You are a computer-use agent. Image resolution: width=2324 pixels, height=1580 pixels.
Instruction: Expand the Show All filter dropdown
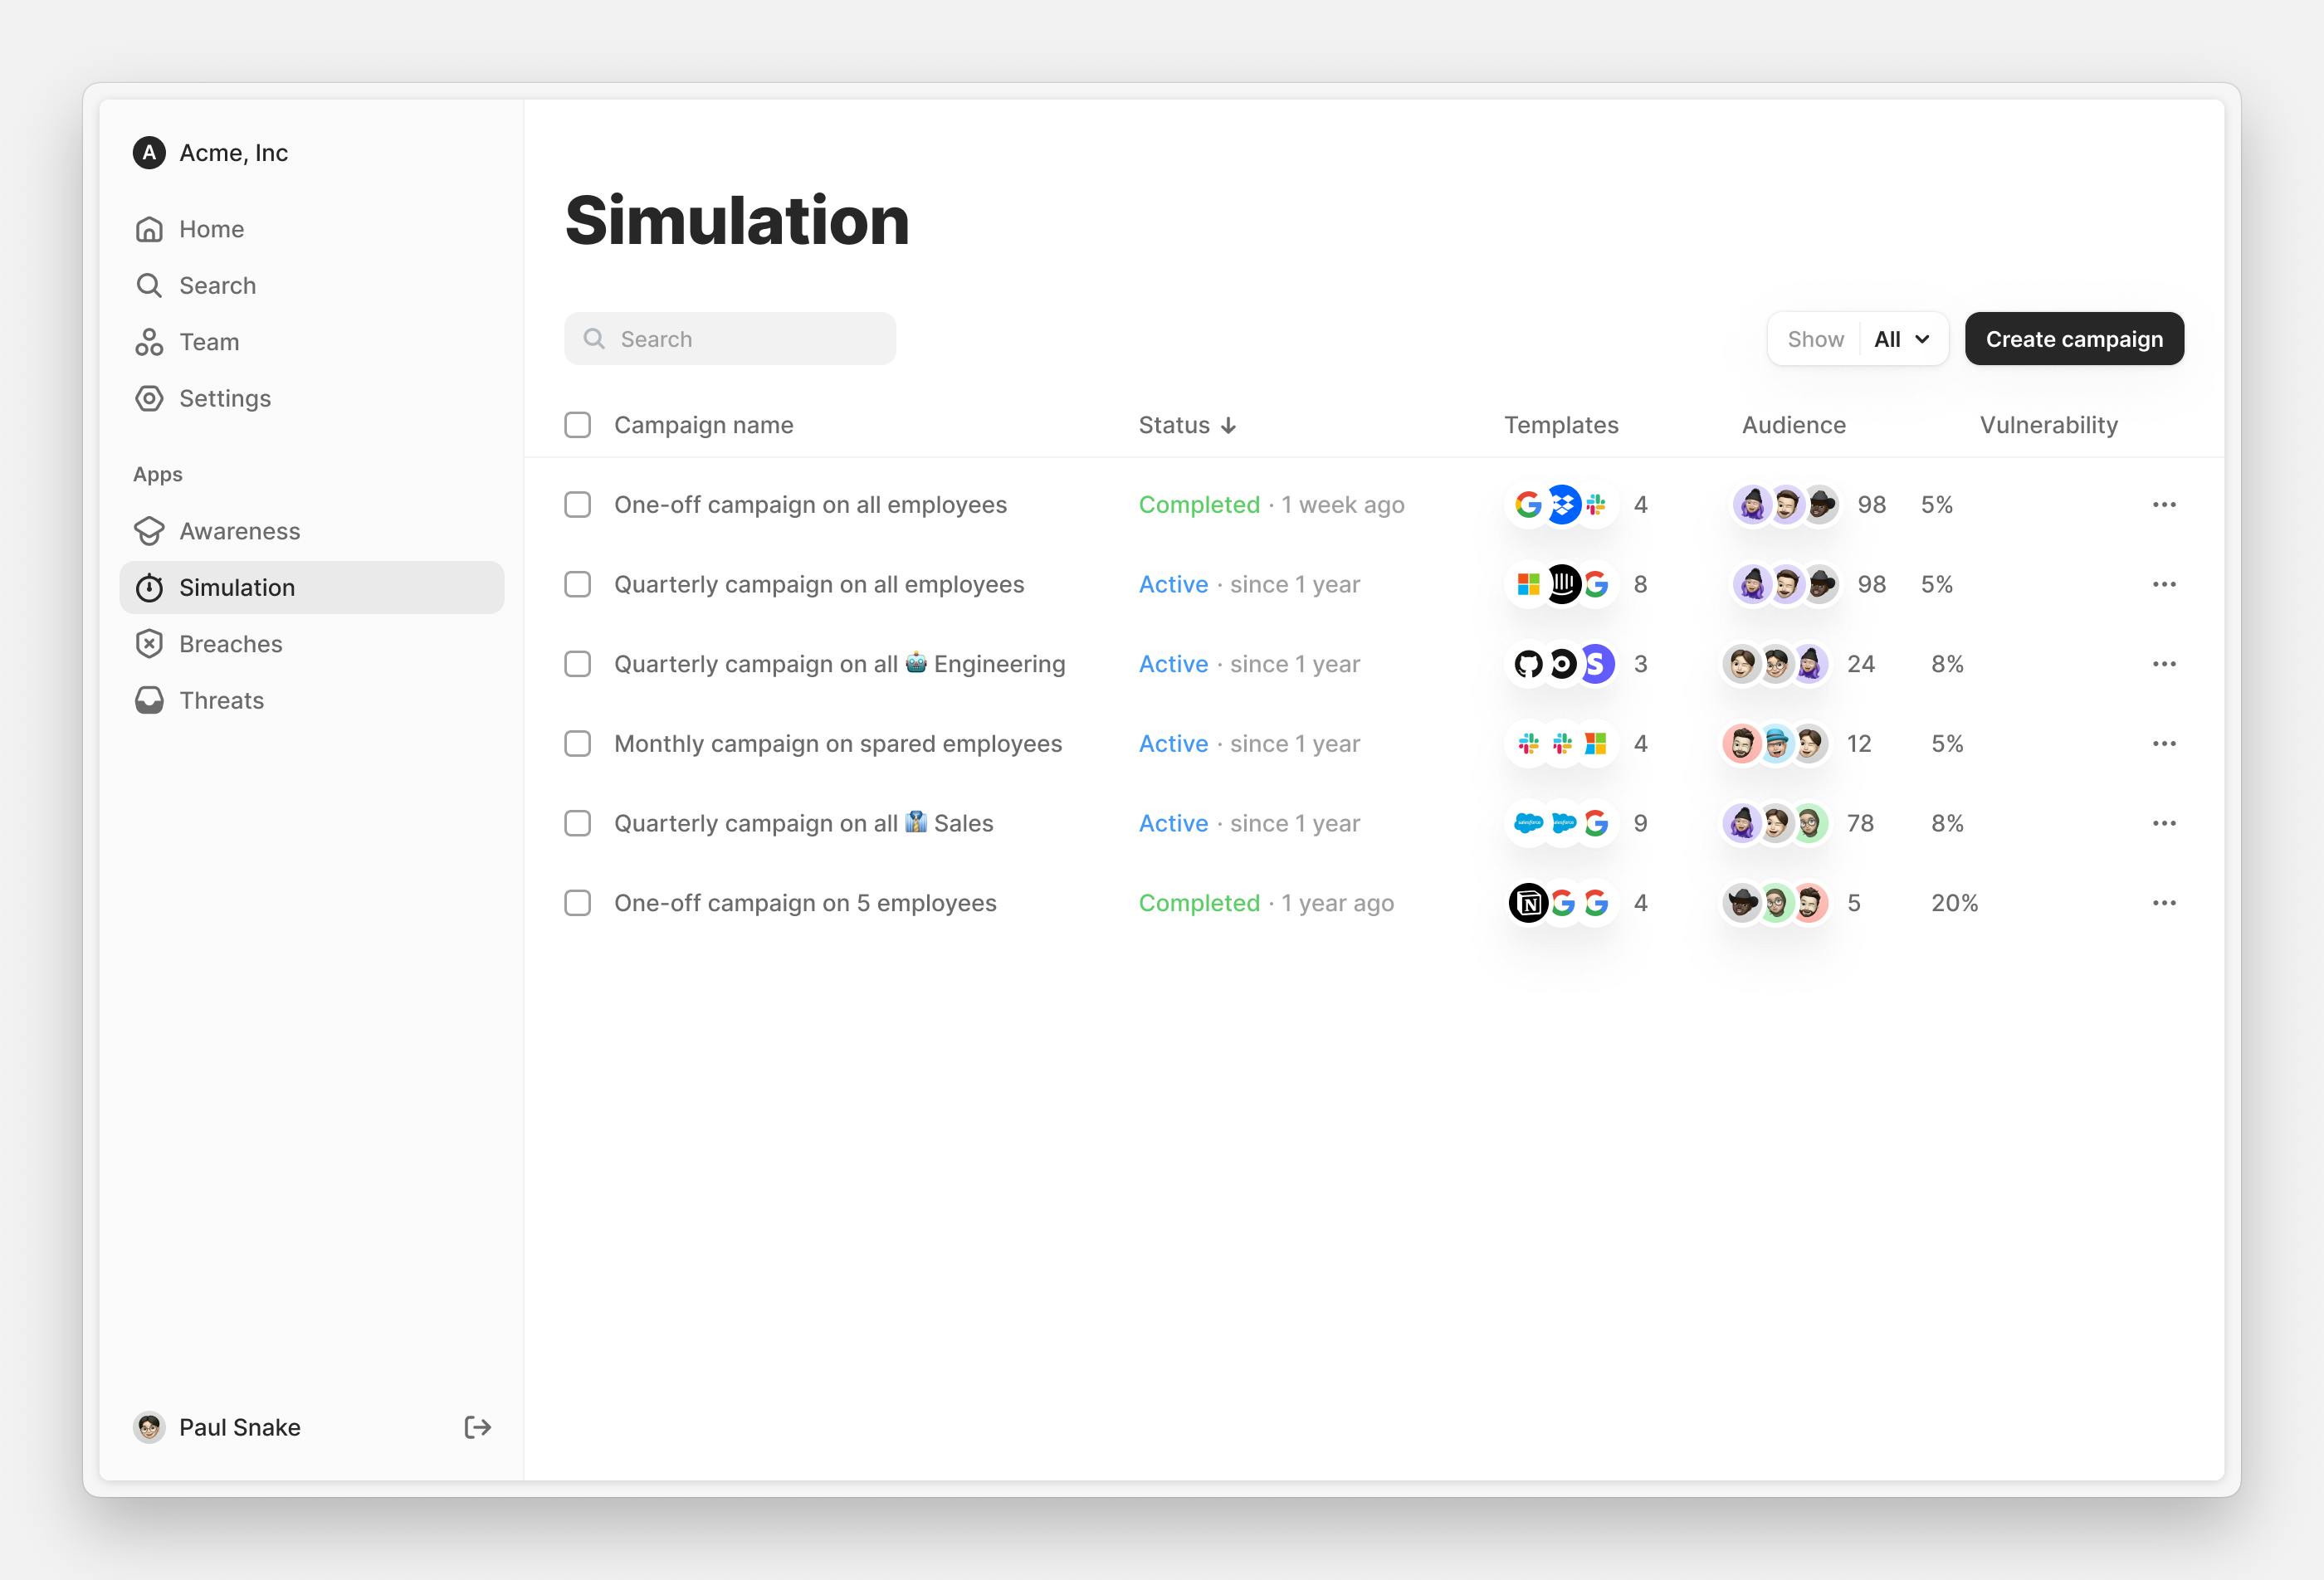point(1901,339)
